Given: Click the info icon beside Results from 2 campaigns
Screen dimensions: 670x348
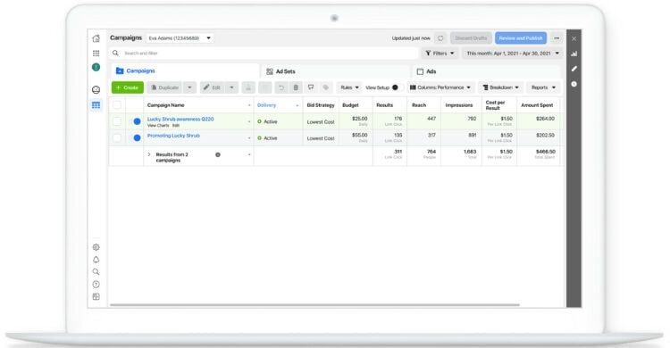Looking at the screenshot, I should tap(218, 154).
